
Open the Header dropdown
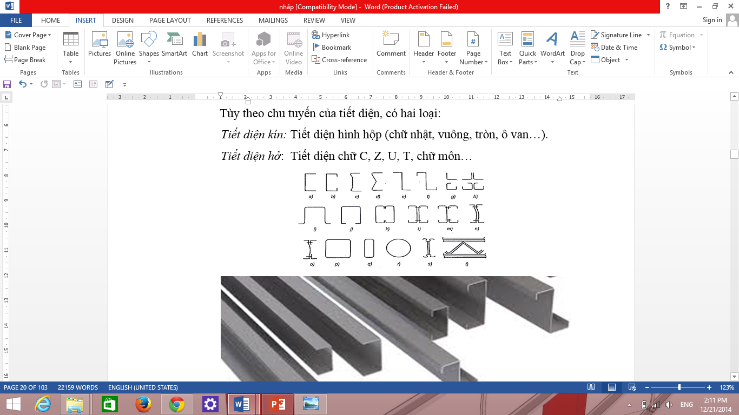424,48
